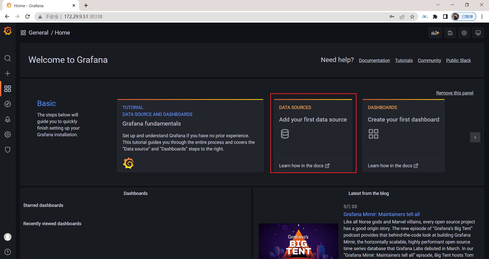Select the Home - Grafana browser tab

pos(41,6)
